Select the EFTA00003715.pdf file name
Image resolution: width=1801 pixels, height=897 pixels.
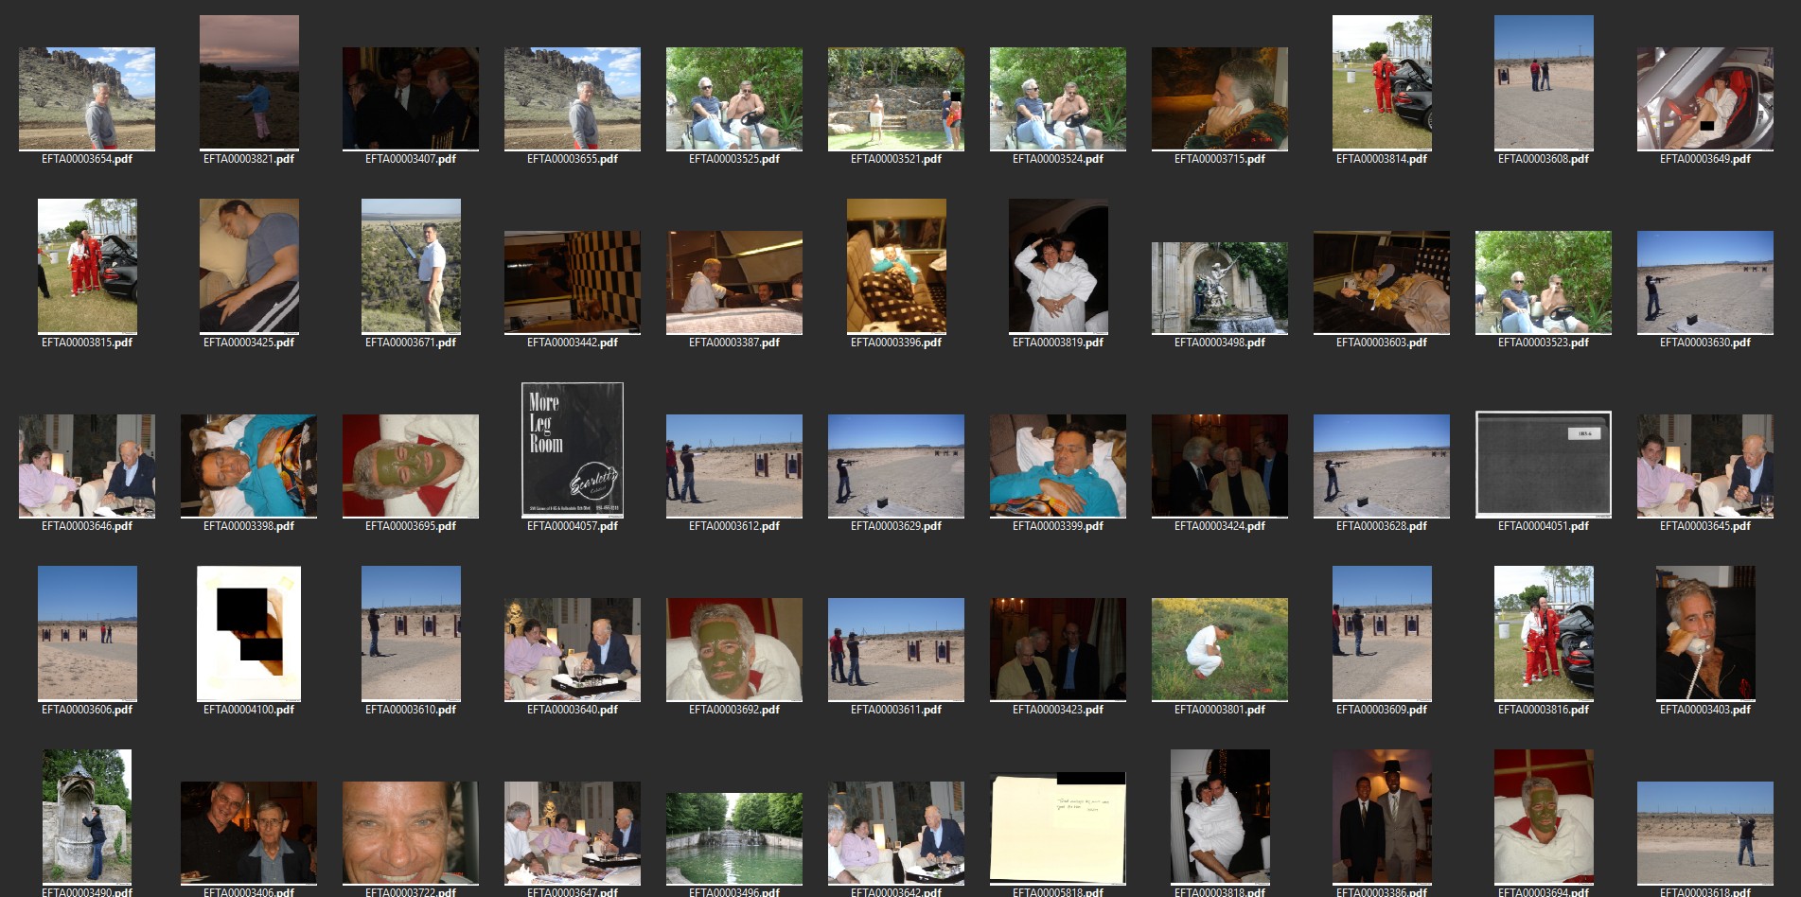click(x=1220, y=159)
